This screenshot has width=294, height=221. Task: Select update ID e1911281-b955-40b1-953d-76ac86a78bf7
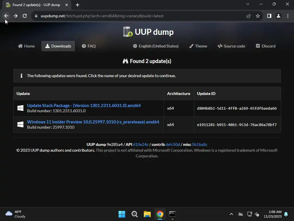237,125
